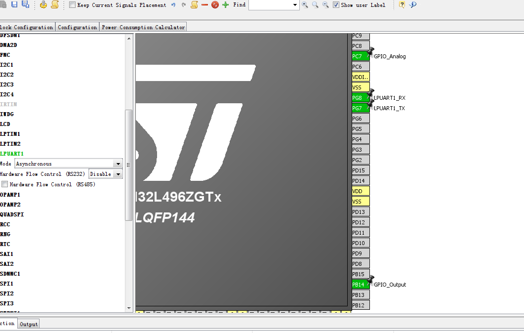This screenshot has width=524, height=333.
Task: Open the Find dropdown list
Action: 295,4
